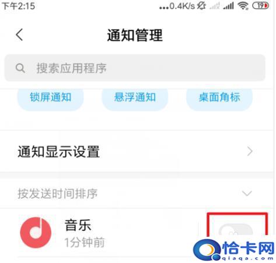Open the 按发送时间排序 sort dropdown
The image size is (276, 263).
pos(137,194)
